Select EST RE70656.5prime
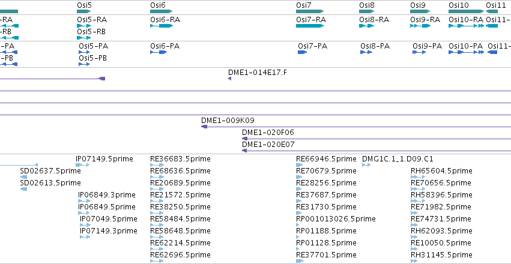The image size is (511, 264). [x=418, y=189]
